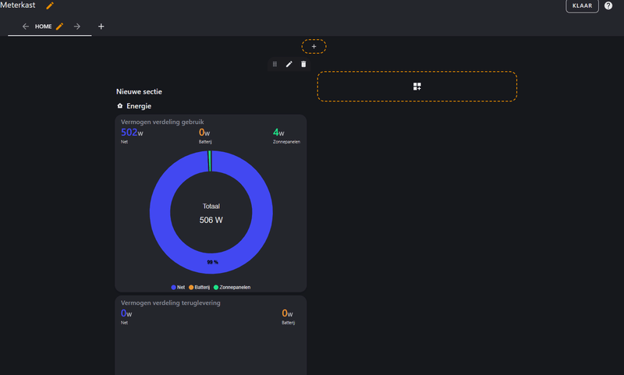Click the 0 W Net value in teruglevering card
The width and height of the screenshot is (624, 375).
pyautogui.click(x=126, y=313)
